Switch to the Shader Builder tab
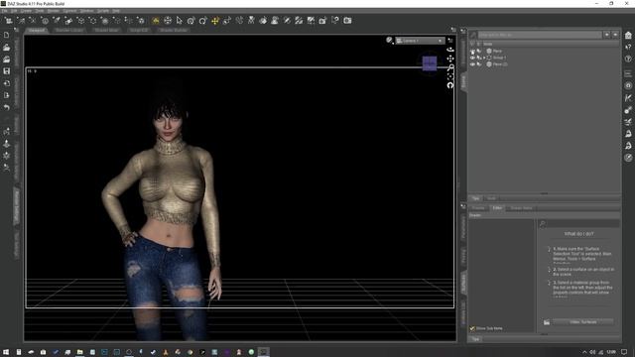The width and height of the screenshot is (635, 357). click(x=174, y=31)
